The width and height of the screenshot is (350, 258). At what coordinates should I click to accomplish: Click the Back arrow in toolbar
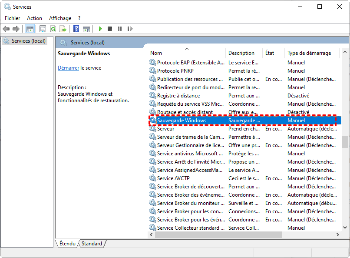click(6, 29)
